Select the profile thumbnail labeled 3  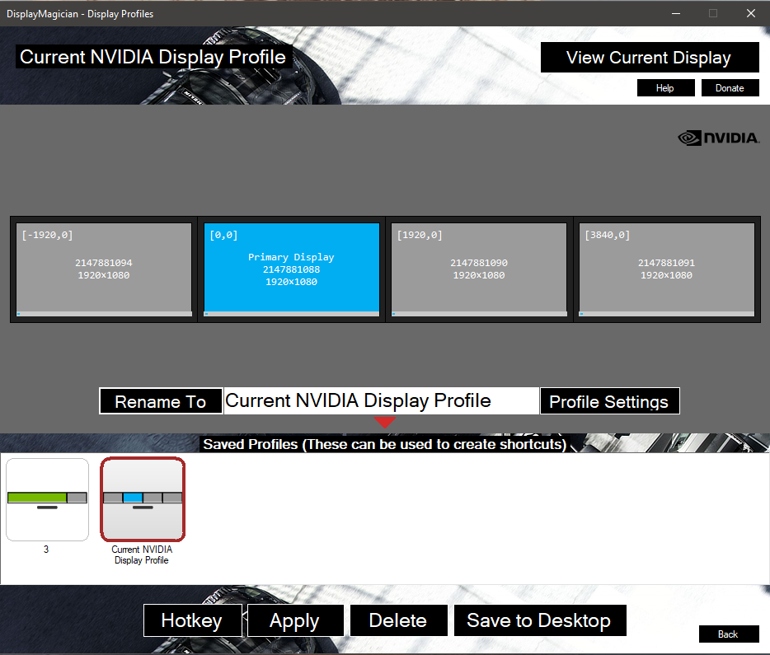tap(47, 499)
